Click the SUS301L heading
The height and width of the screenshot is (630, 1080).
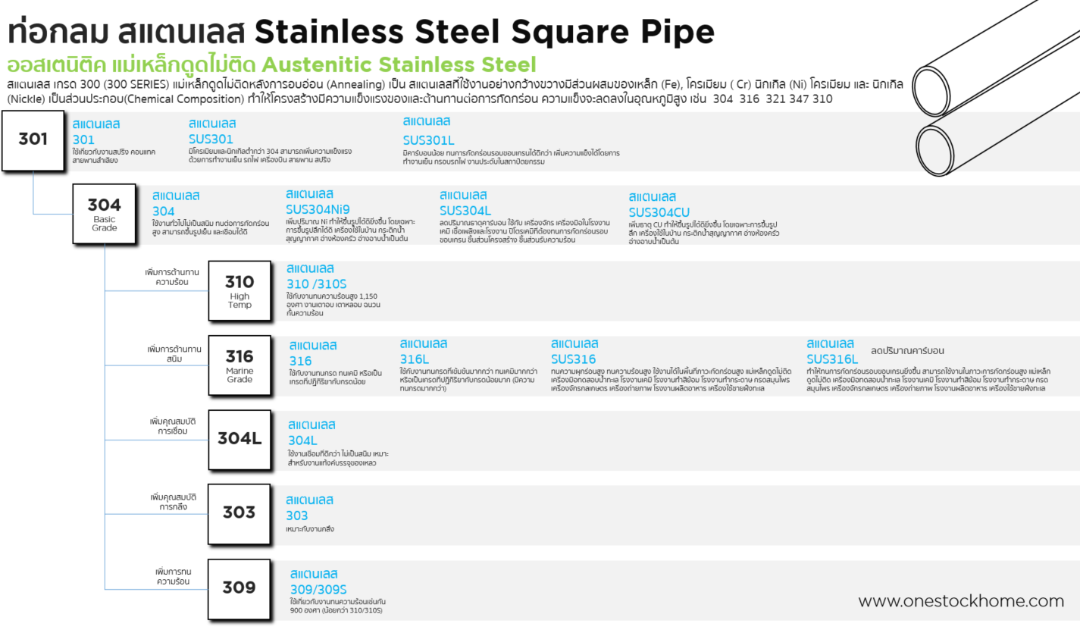(x=428, y=139)
